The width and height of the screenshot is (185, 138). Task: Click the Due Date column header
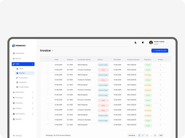(x=117, y=59)
